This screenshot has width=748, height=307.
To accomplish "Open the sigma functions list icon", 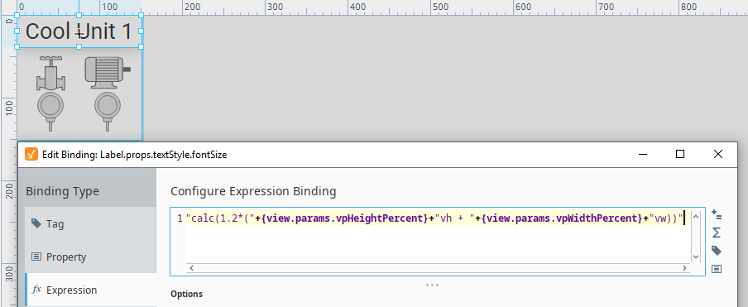I will pos(716,233).
